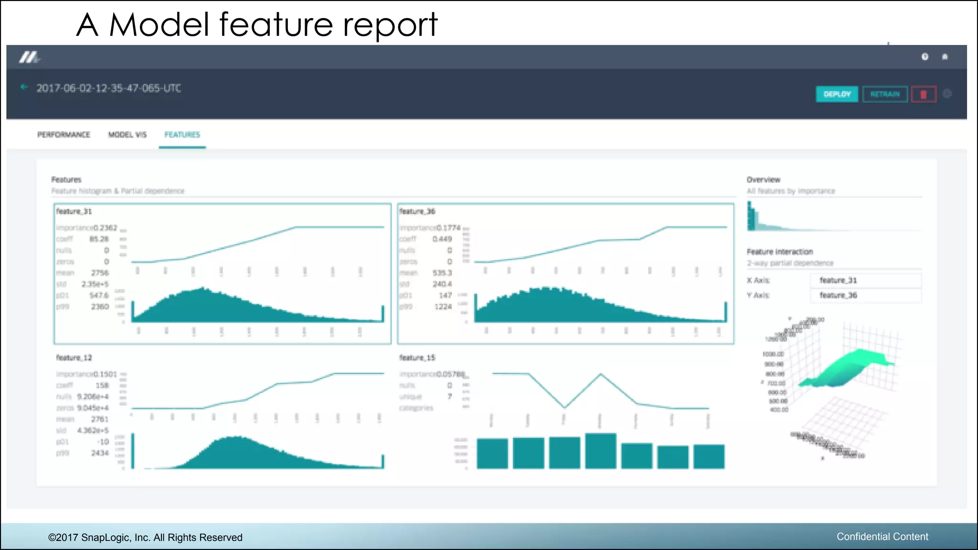Click feature_36 p99 value 1224
978x550 pixels.
(443, 307)
